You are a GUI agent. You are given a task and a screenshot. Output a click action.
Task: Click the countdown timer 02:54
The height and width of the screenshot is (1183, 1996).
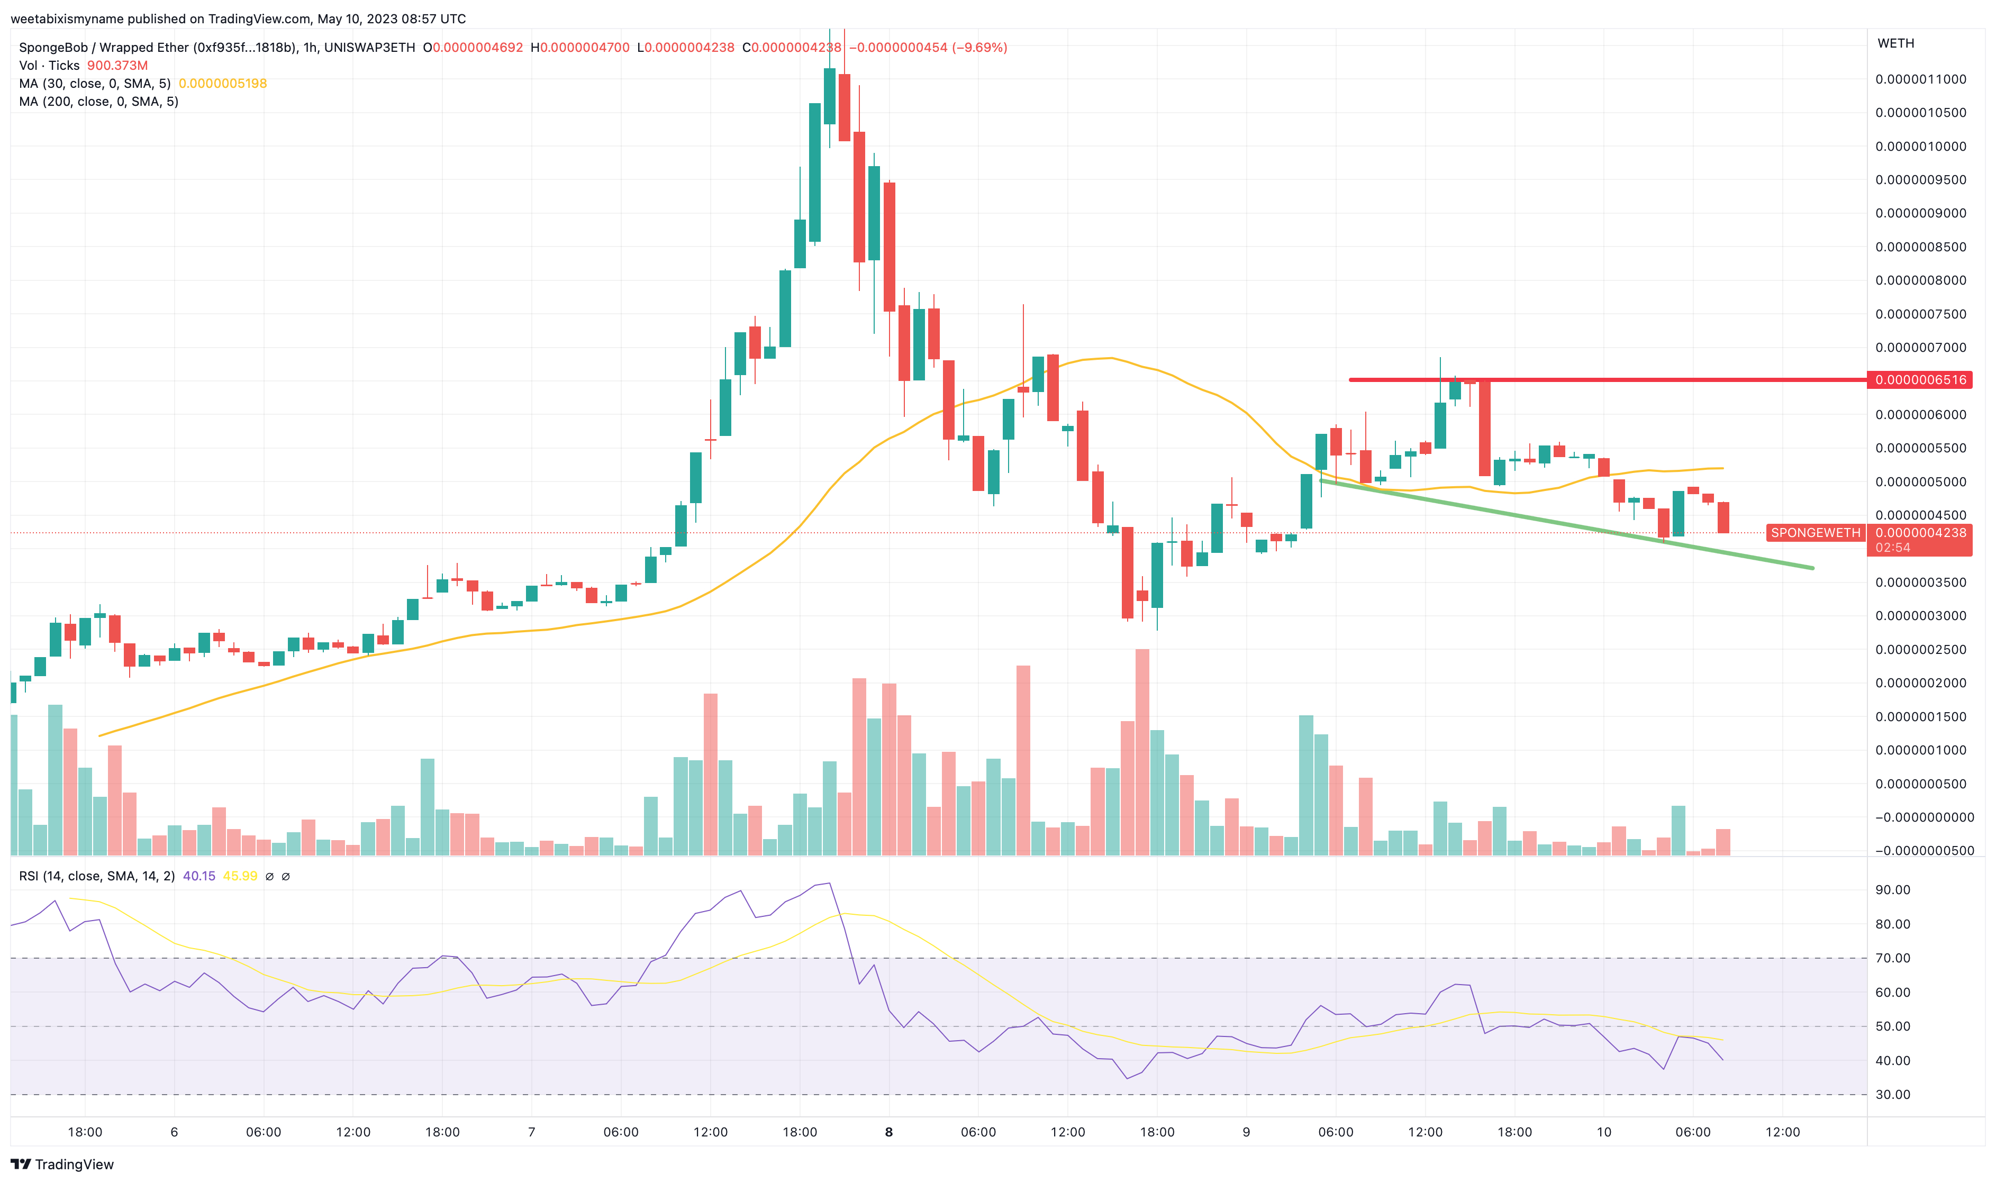(x=1892, y=548)
